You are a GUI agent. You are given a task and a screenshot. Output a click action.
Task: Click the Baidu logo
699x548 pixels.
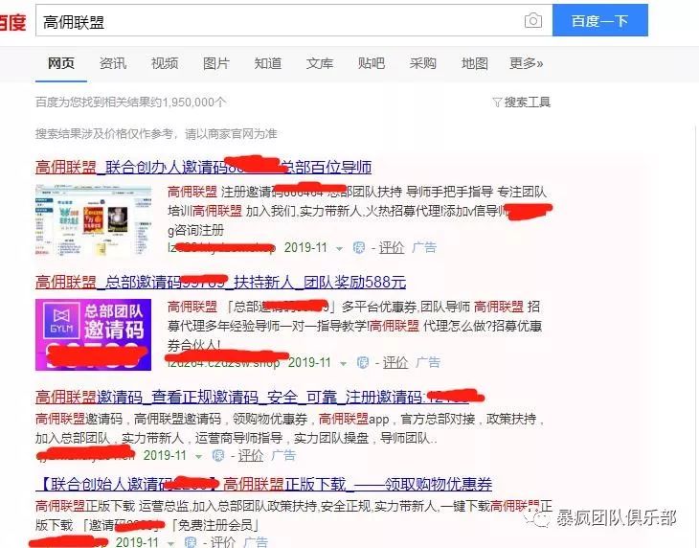coord(12,22)
